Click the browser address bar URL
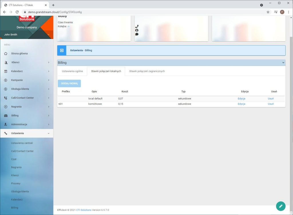 [55, 12]
